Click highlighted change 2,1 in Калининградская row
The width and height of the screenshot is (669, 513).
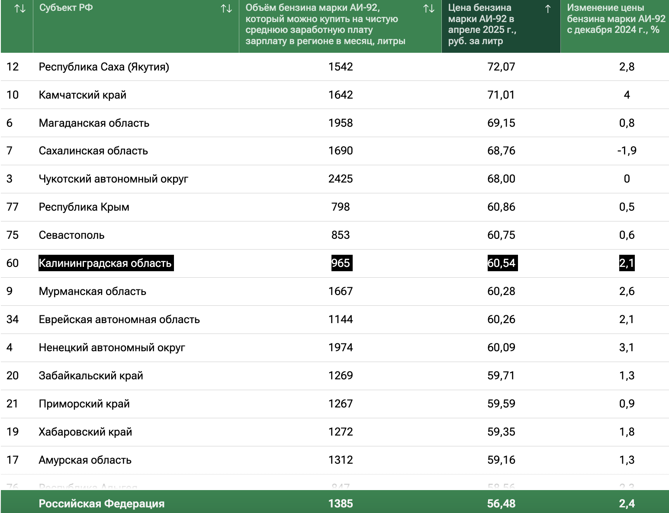[627, 263]
